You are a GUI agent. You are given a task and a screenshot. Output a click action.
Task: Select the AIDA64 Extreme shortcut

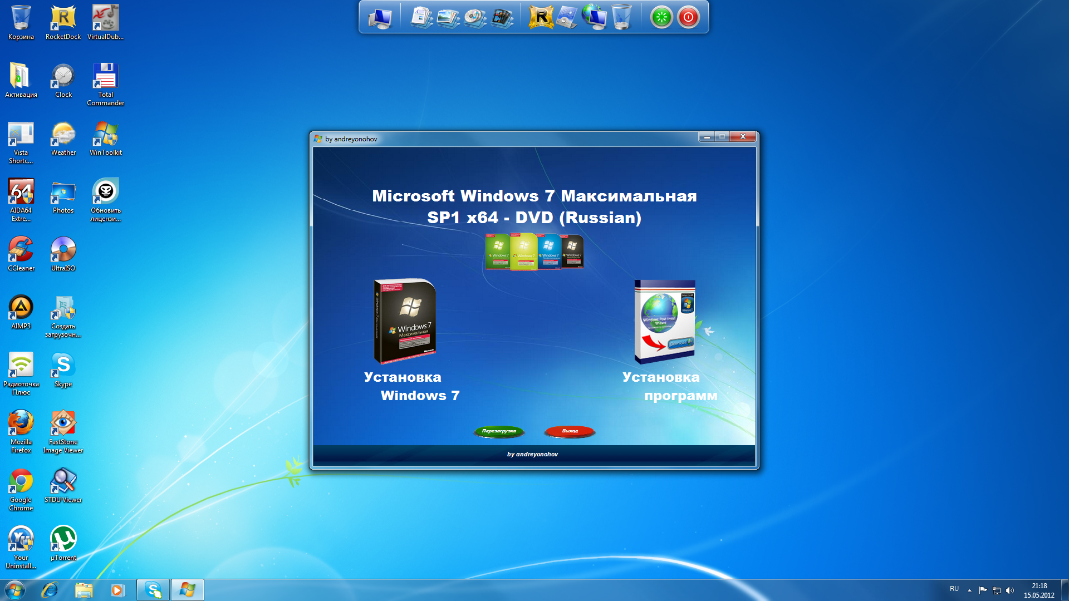[x=21, y=200]
